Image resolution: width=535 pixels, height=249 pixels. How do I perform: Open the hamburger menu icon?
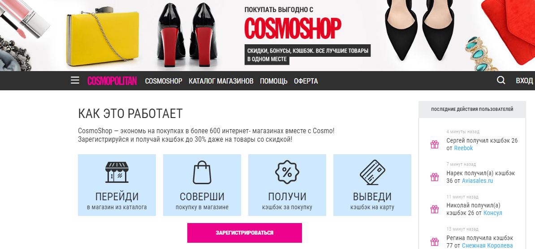tap(75, 80)
